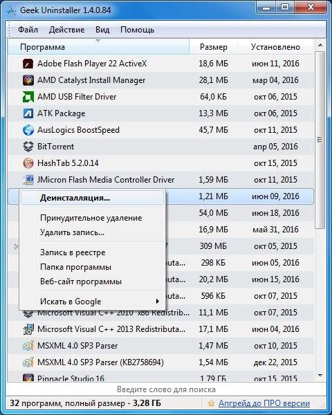Minimize the Geek Uninstaller window

click(x=266, y=8)
